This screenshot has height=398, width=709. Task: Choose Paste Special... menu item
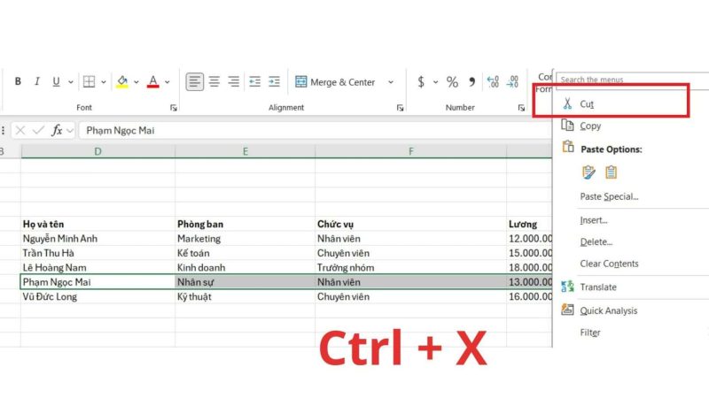609,196
